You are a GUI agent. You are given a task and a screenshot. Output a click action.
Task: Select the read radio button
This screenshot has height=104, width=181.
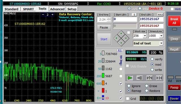pos(152,64)
